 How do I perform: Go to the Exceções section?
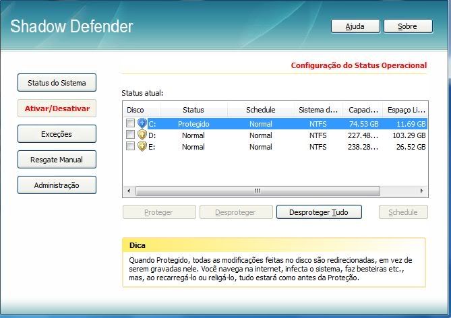[57, 134]
